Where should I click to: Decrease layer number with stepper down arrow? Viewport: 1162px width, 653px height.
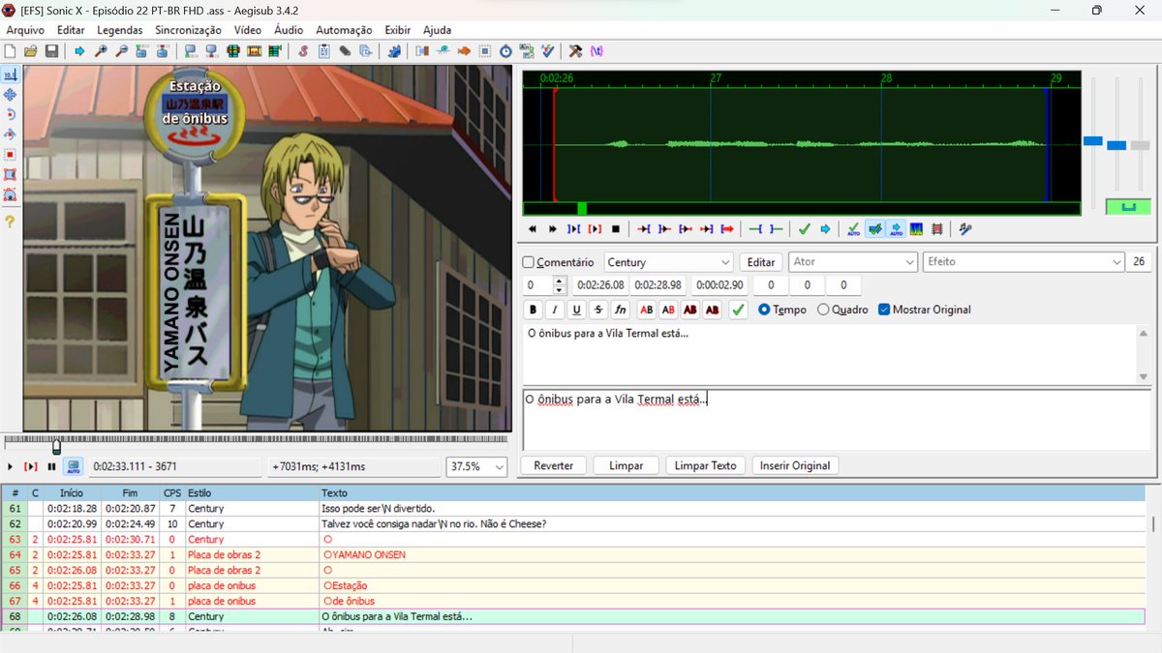coord(560,290)
